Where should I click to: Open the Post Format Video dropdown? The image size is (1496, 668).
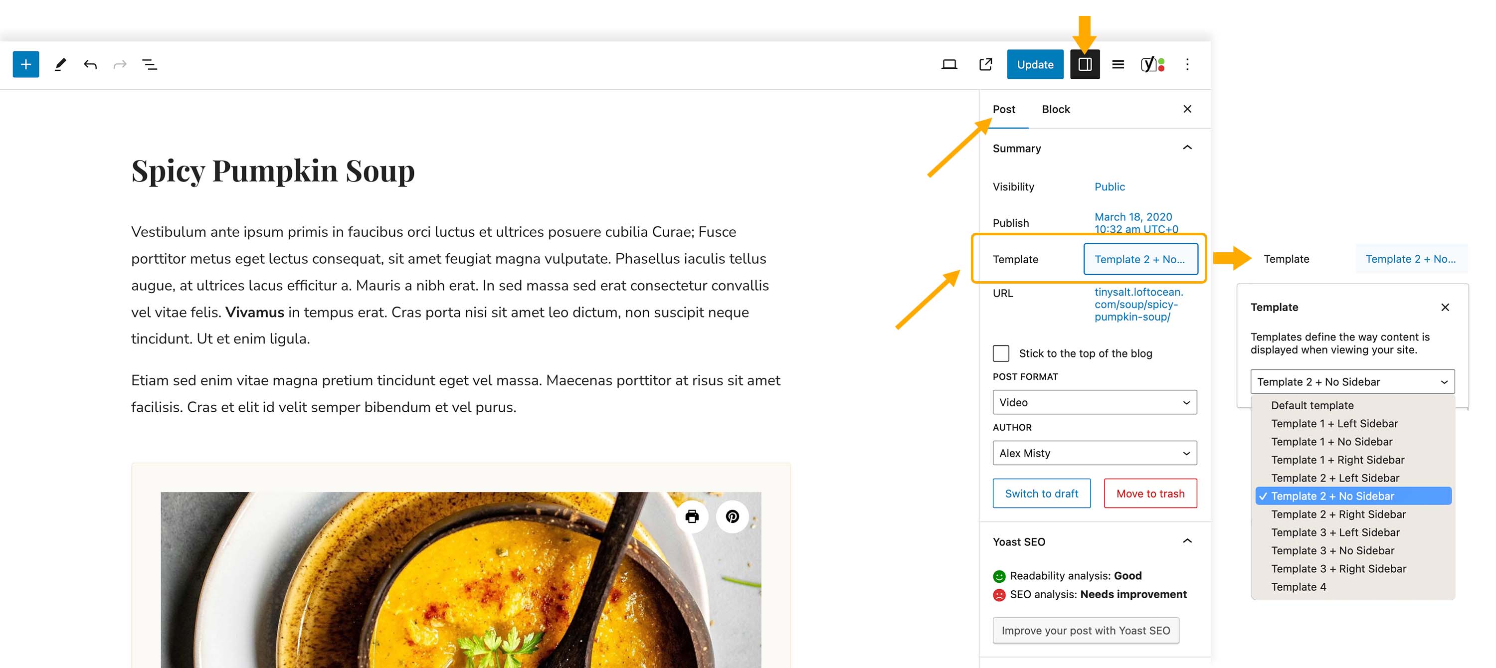click(x=1094, y=402)
